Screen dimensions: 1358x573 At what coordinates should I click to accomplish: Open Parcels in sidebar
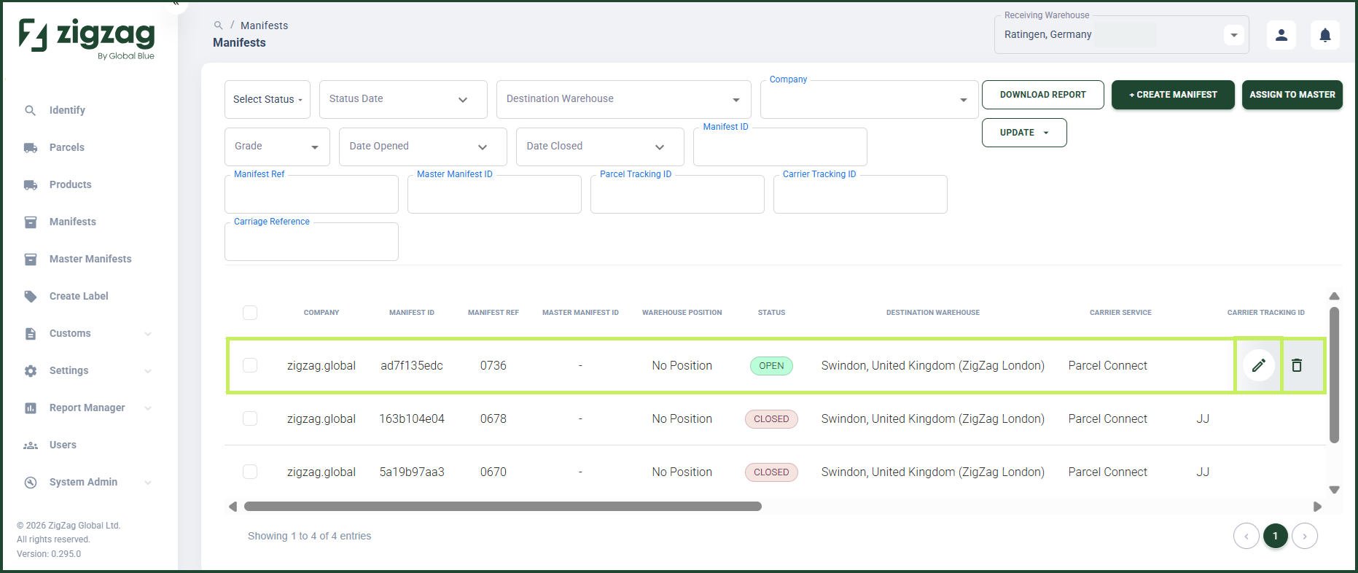[67, 147]
